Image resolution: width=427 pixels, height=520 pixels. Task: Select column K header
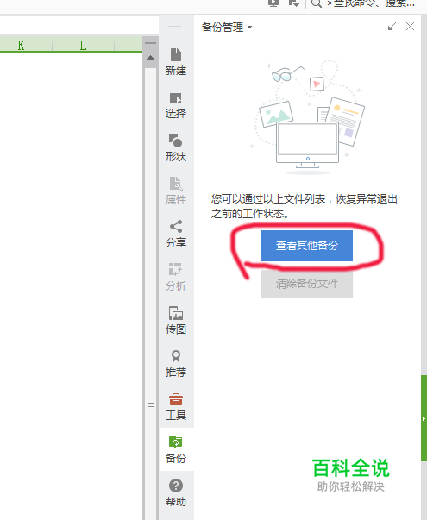(22, 45)
